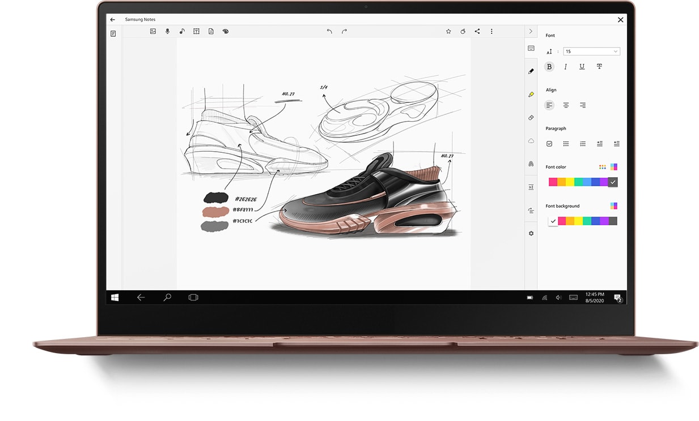The image size is (699, 421).
Task: Mark note as favorite with star
Action: [x=448, y=32]
